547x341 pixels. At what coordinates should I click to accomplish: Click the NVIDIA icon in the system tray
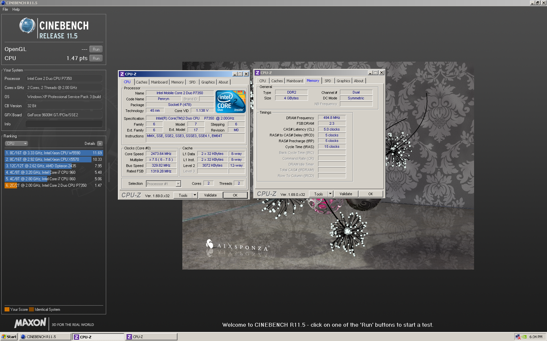point(524,337)
